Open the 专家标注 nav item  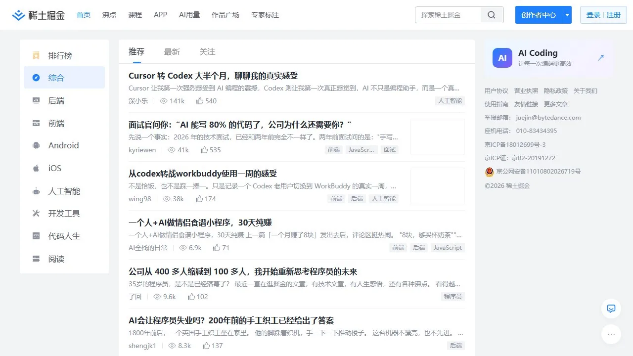(x=265, y=15)
